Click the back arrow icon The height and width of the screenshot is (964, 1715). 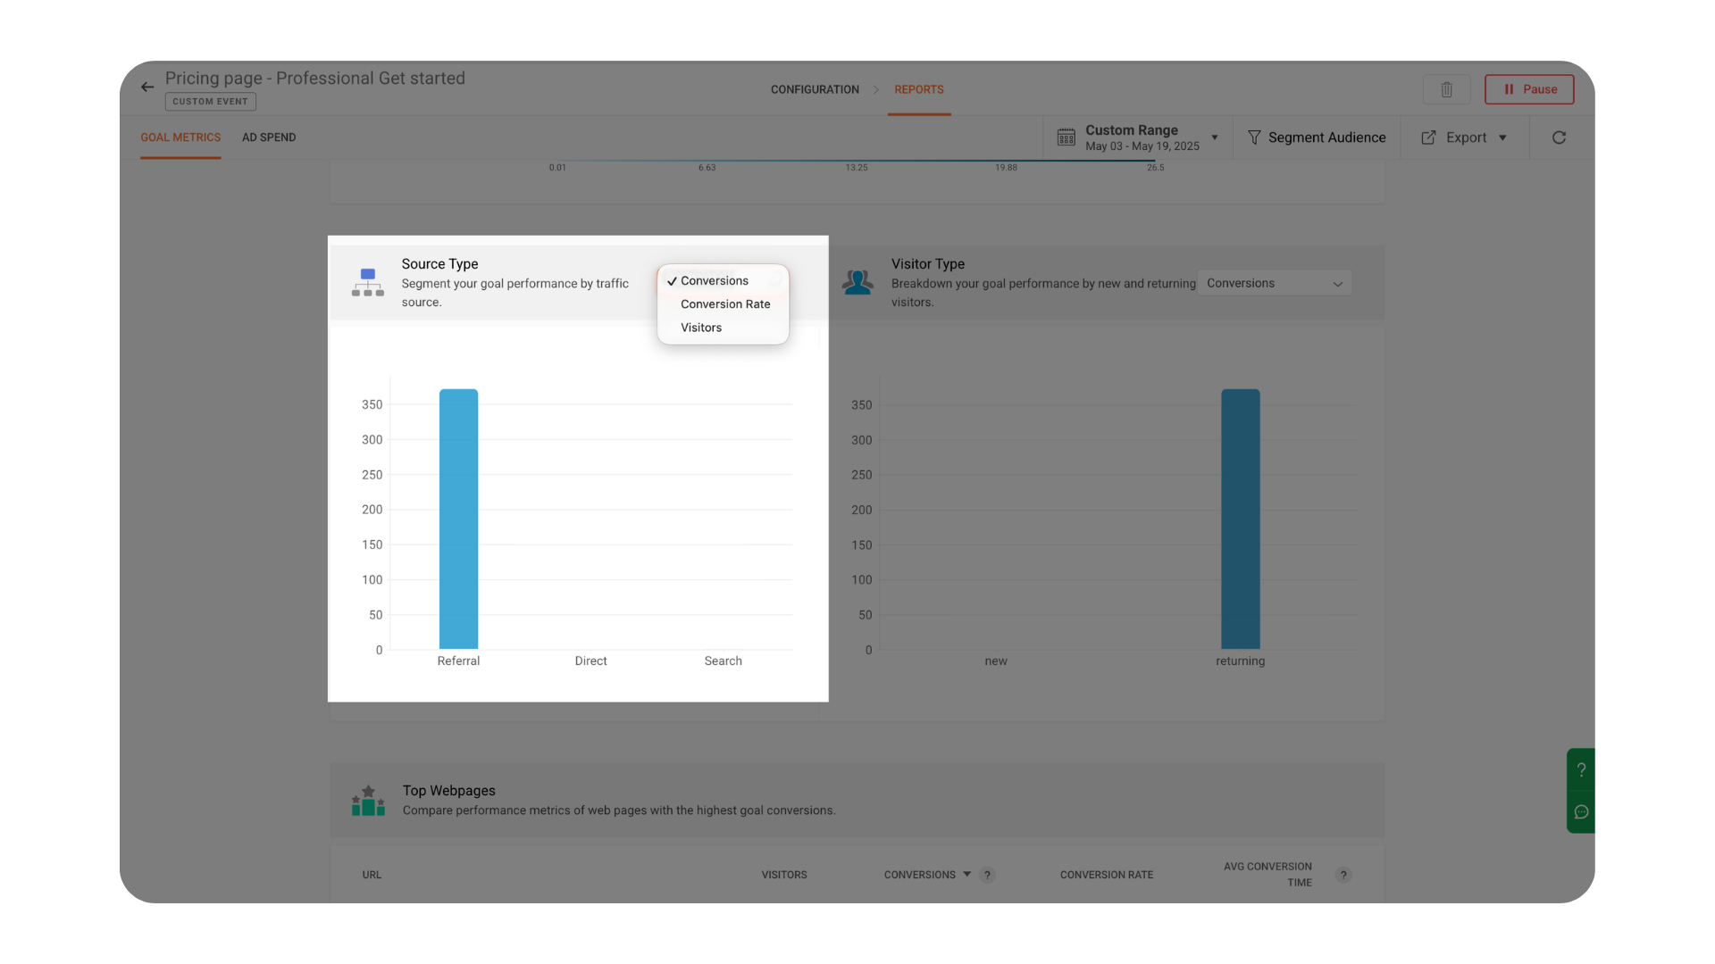(x=147, y=87)
